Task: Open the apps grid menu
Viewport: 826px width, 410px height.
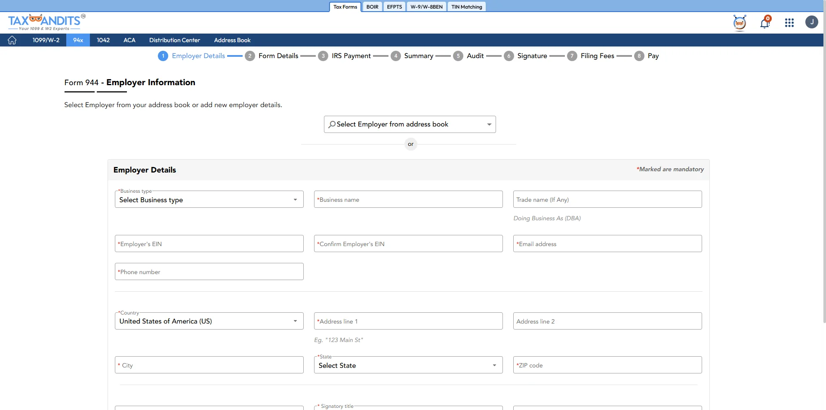Action: (x=789, y=23)
